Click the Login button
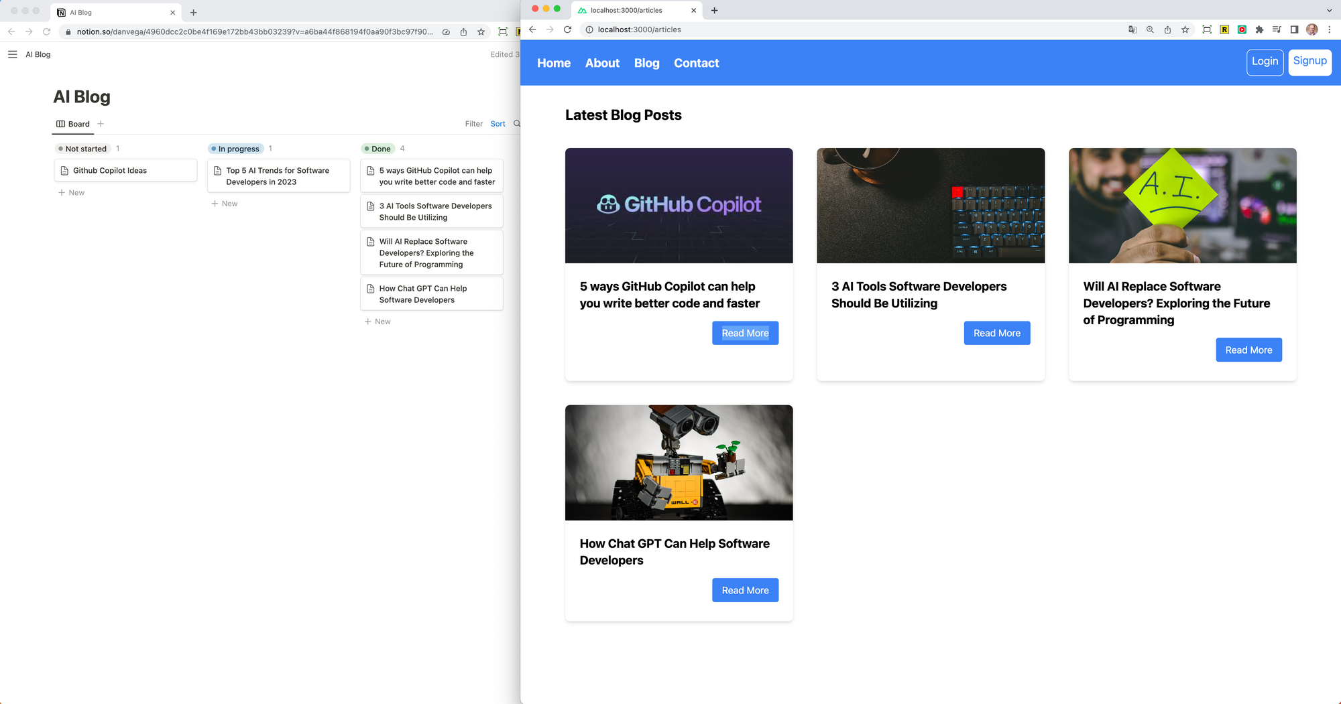 [x=1265, y=62]
